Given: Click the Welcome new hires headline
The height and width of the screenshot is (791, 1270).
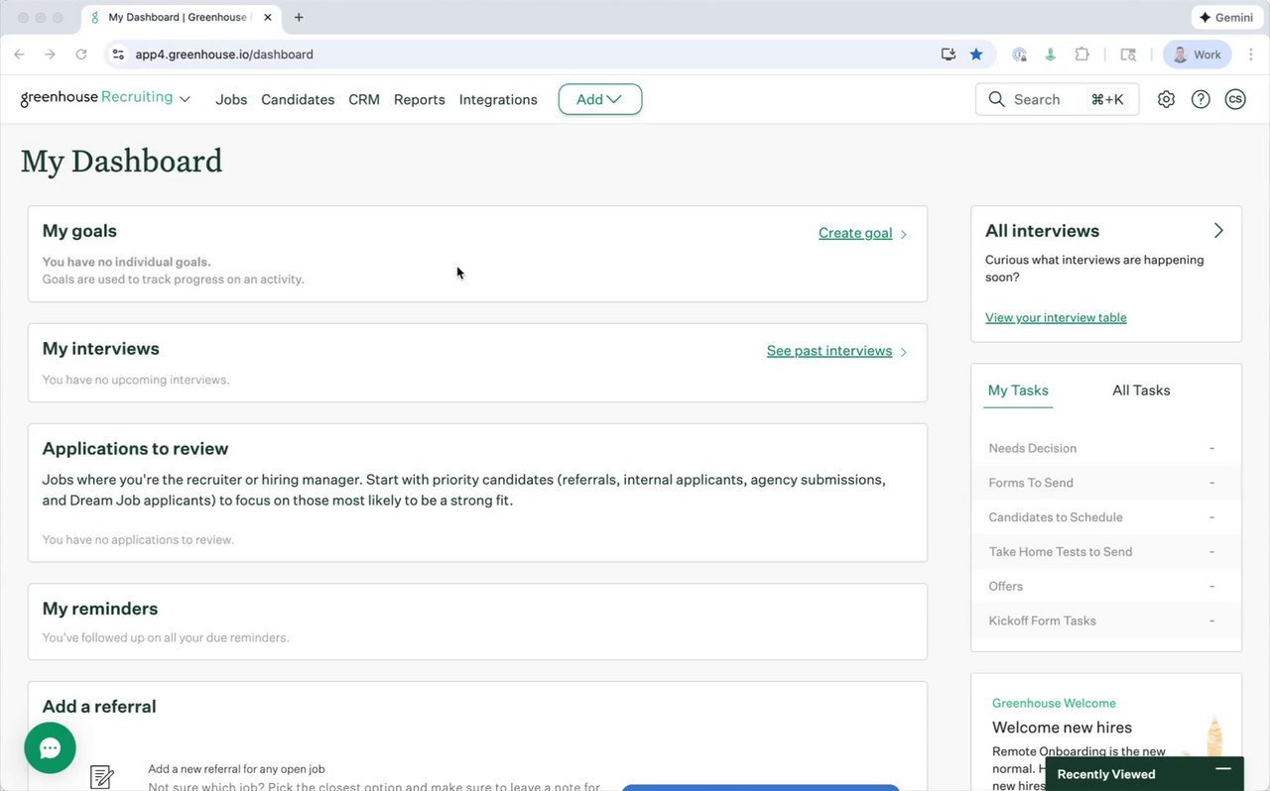Looking at the screenshot, I should click(x=1062, y=728).
